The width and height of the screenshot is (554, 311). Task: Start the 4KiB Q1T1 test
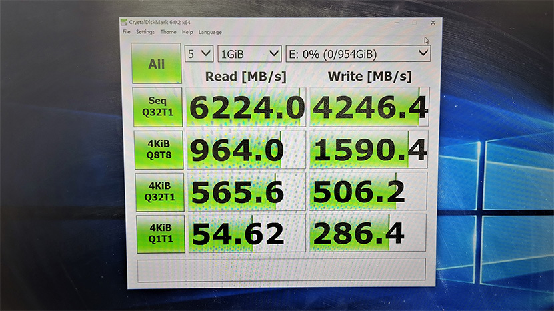(x=161, y=233)
